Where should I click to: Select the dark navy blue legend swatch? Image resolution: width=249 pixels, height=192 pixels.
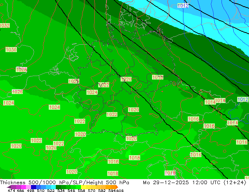(33, 187)
